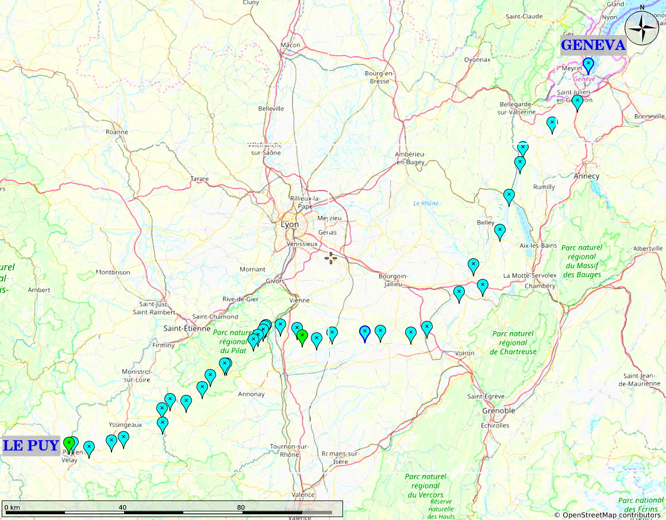Click the Grenoble city label
The image size is (666, 520).
click(x=499, y=410)
